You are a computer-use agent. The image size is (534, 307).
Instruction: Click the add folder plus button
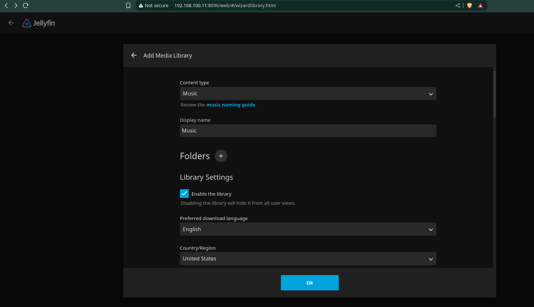tap(221, 156)
